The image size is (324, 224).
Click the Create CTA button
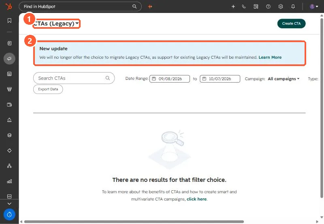click(291, 23)
